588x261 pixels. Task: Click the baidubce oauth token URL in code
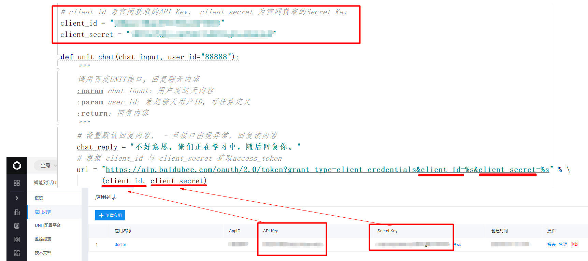click(x=328, y=170)
